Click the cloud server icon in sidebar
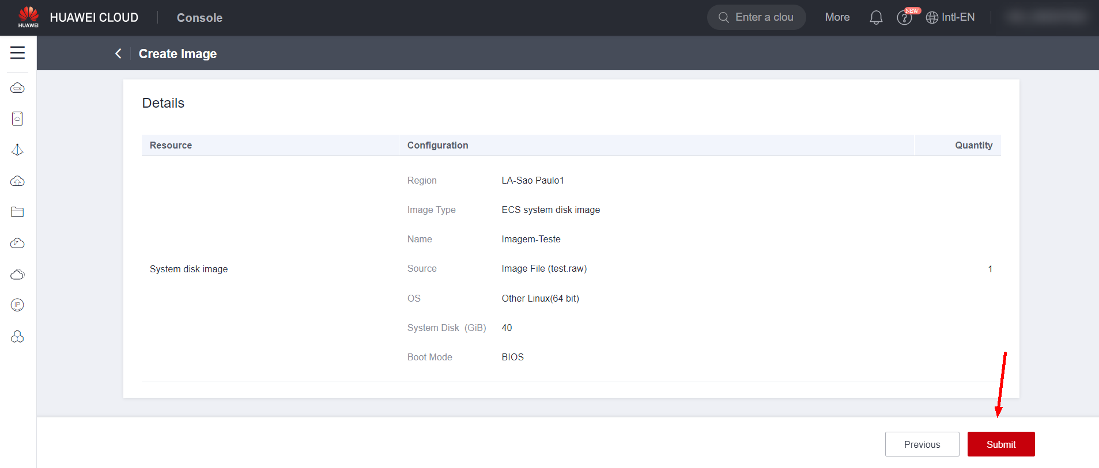Screen dimensions: 1099x468 click(17, 88)
